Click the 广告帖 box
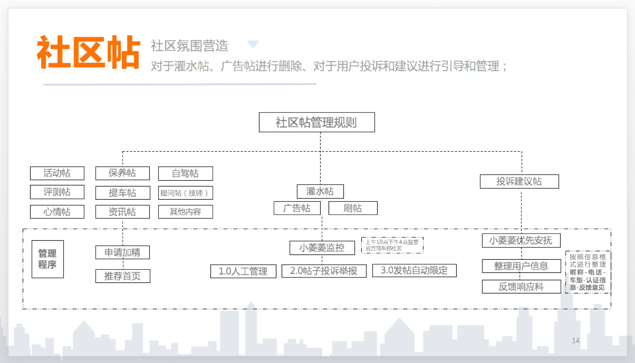Image resolution: width=635 pixels, height=363 pixels. (297, 208)
